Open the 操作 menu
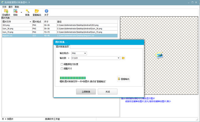Screen dimensions: 200x122 [11, 7]
